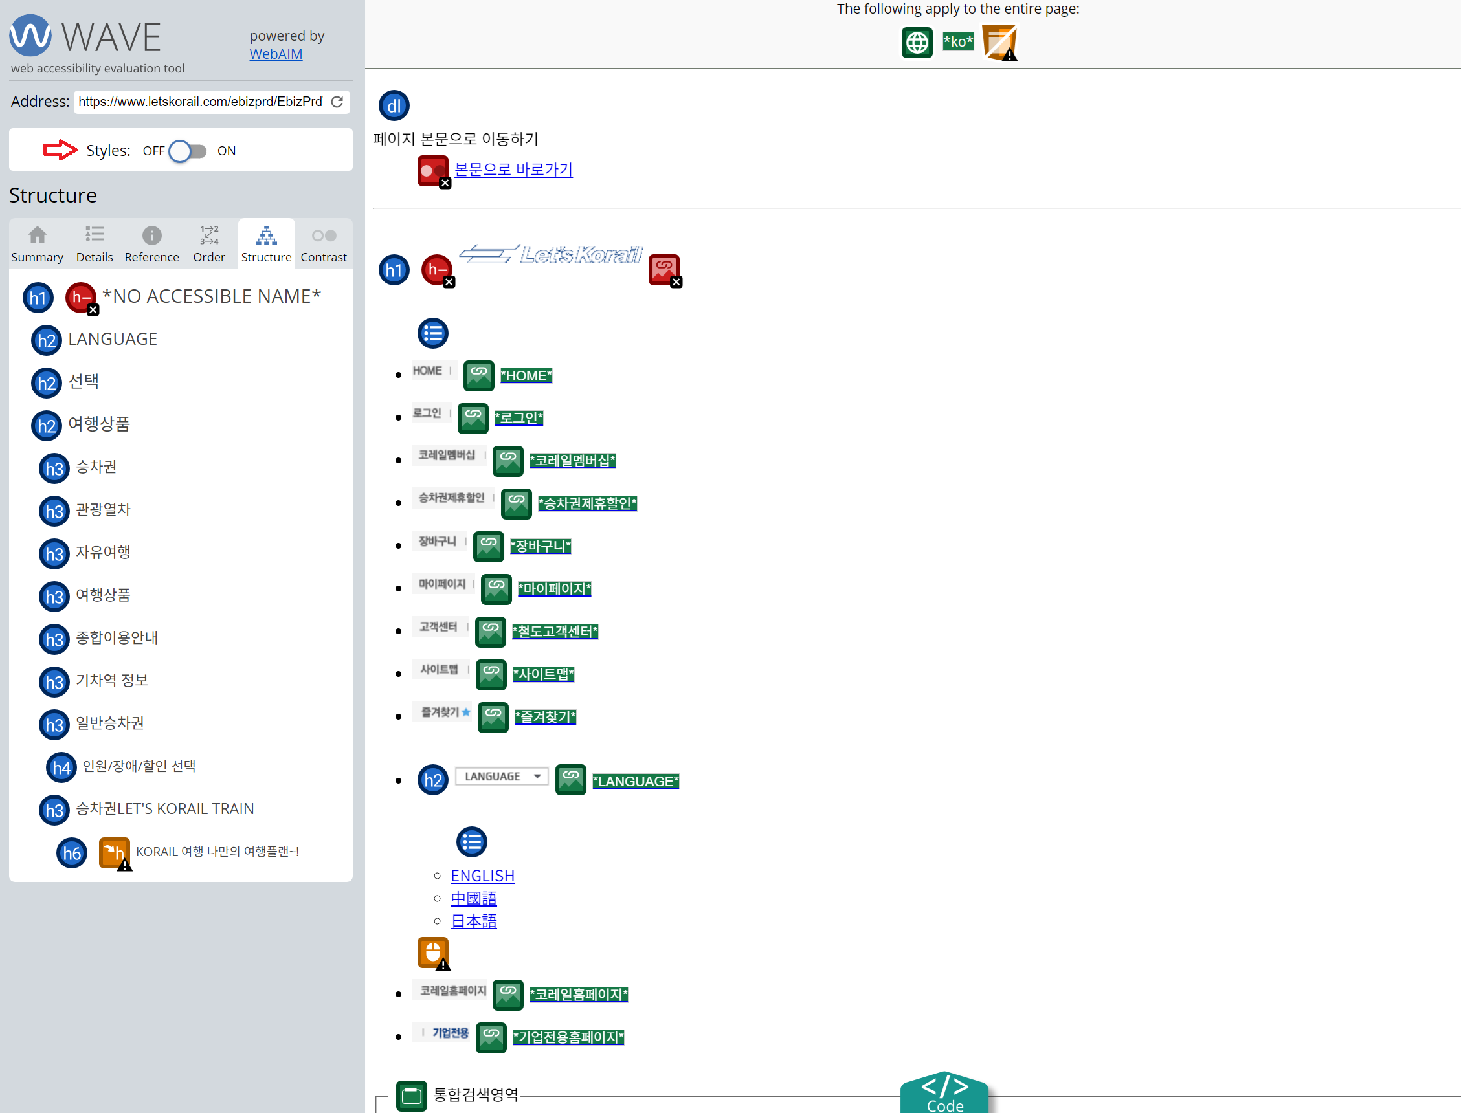Image resolution: width=1461 pixels, height=1113 pixels.
Task: Open the *HOME* alt text link
Action: 526,375
